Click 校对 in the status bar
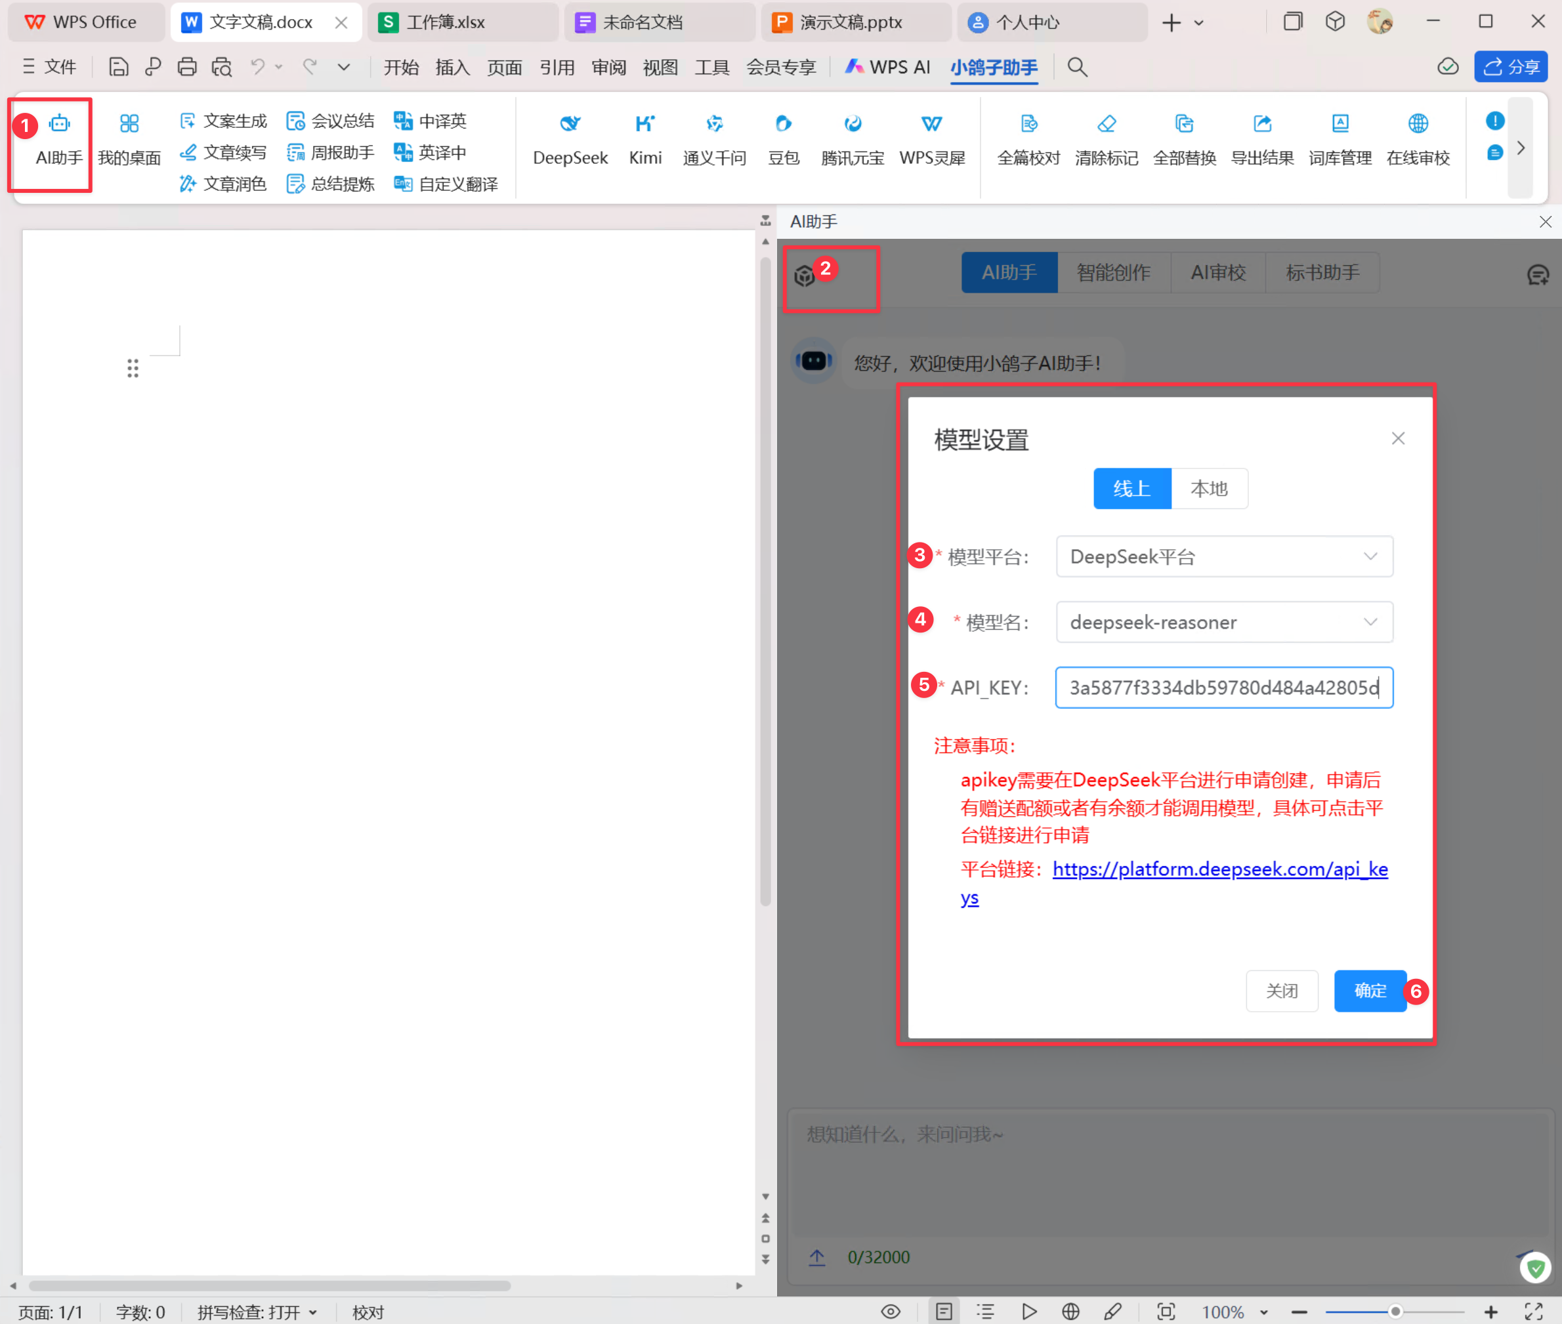This screenshot has height=1324, width=1562. click(368, 1312)
